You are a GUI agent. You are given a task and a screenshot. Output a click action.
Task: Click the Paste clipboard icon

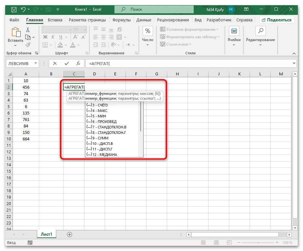coord(16,32)
